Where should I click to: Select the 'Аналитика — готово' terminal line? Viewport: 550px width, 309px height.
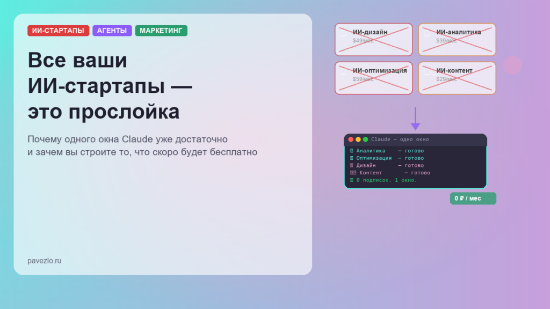coord(387,151)
